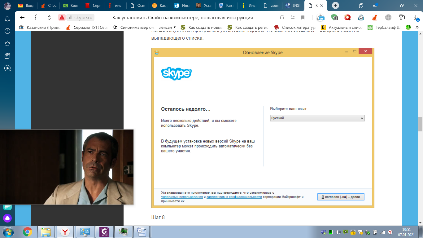Click 'Я согласен (-на) – далее' button
Screen dimensions: 423x238
(341, 197)
